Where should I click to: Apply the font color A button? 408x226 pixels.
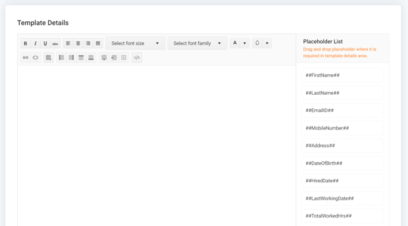tap(235, 43)
